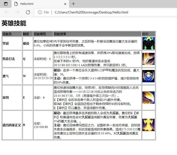Click the 24/23/22/21/20 cooldown cell
Viewport: 177px width, 155px height.
tap(43, 76)
